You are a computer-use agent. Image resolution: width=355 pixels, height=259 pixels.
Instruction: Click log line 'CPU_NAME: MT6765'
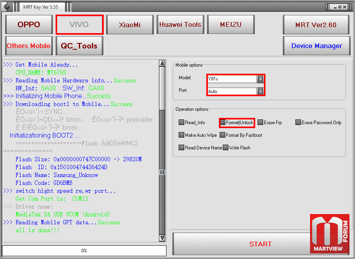pyautogui.click(x=41, y=73)
